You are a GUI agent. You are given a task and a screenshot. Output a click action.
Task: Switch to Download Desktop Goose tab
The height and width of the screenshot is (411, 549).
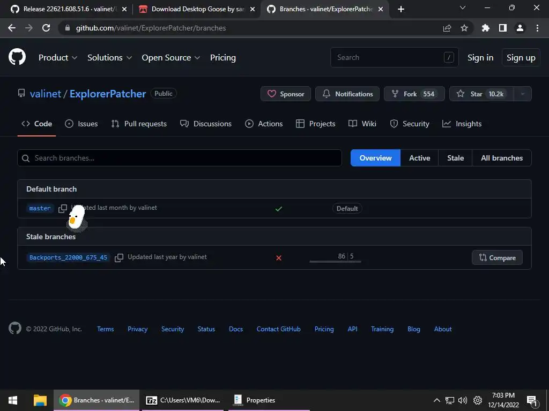pos(196,9)
